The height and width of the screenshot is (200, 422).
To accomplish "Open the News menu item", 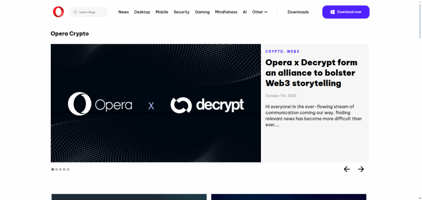I will point(124,12).
